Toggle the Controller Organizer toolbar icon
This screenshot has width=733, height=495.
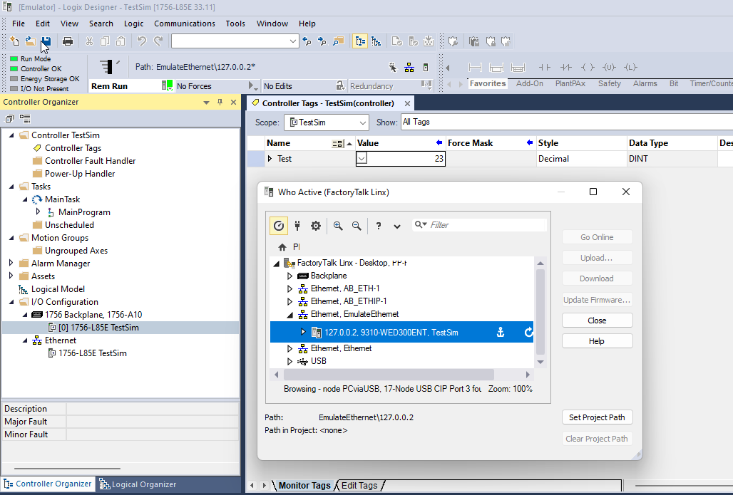point(360,41)
